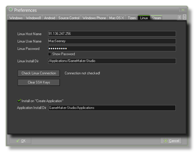Click the Linux Host Name field

pyautogui.click(x=112, y=34)
